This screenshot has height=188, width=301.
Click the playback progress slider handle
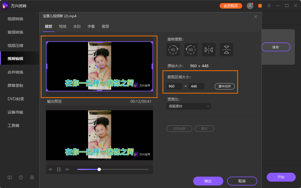click(x=99, y=169)
